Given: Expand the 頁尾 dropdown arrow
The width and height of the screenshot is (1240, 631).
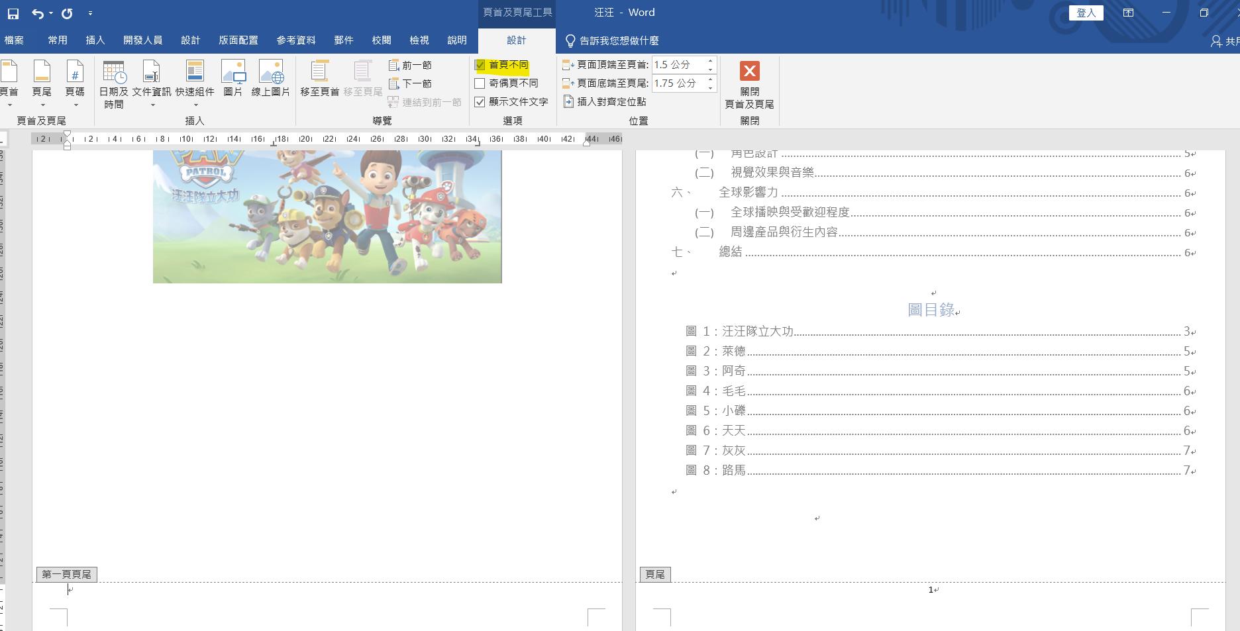Looking at the screenshot, I should click(42, 105).
